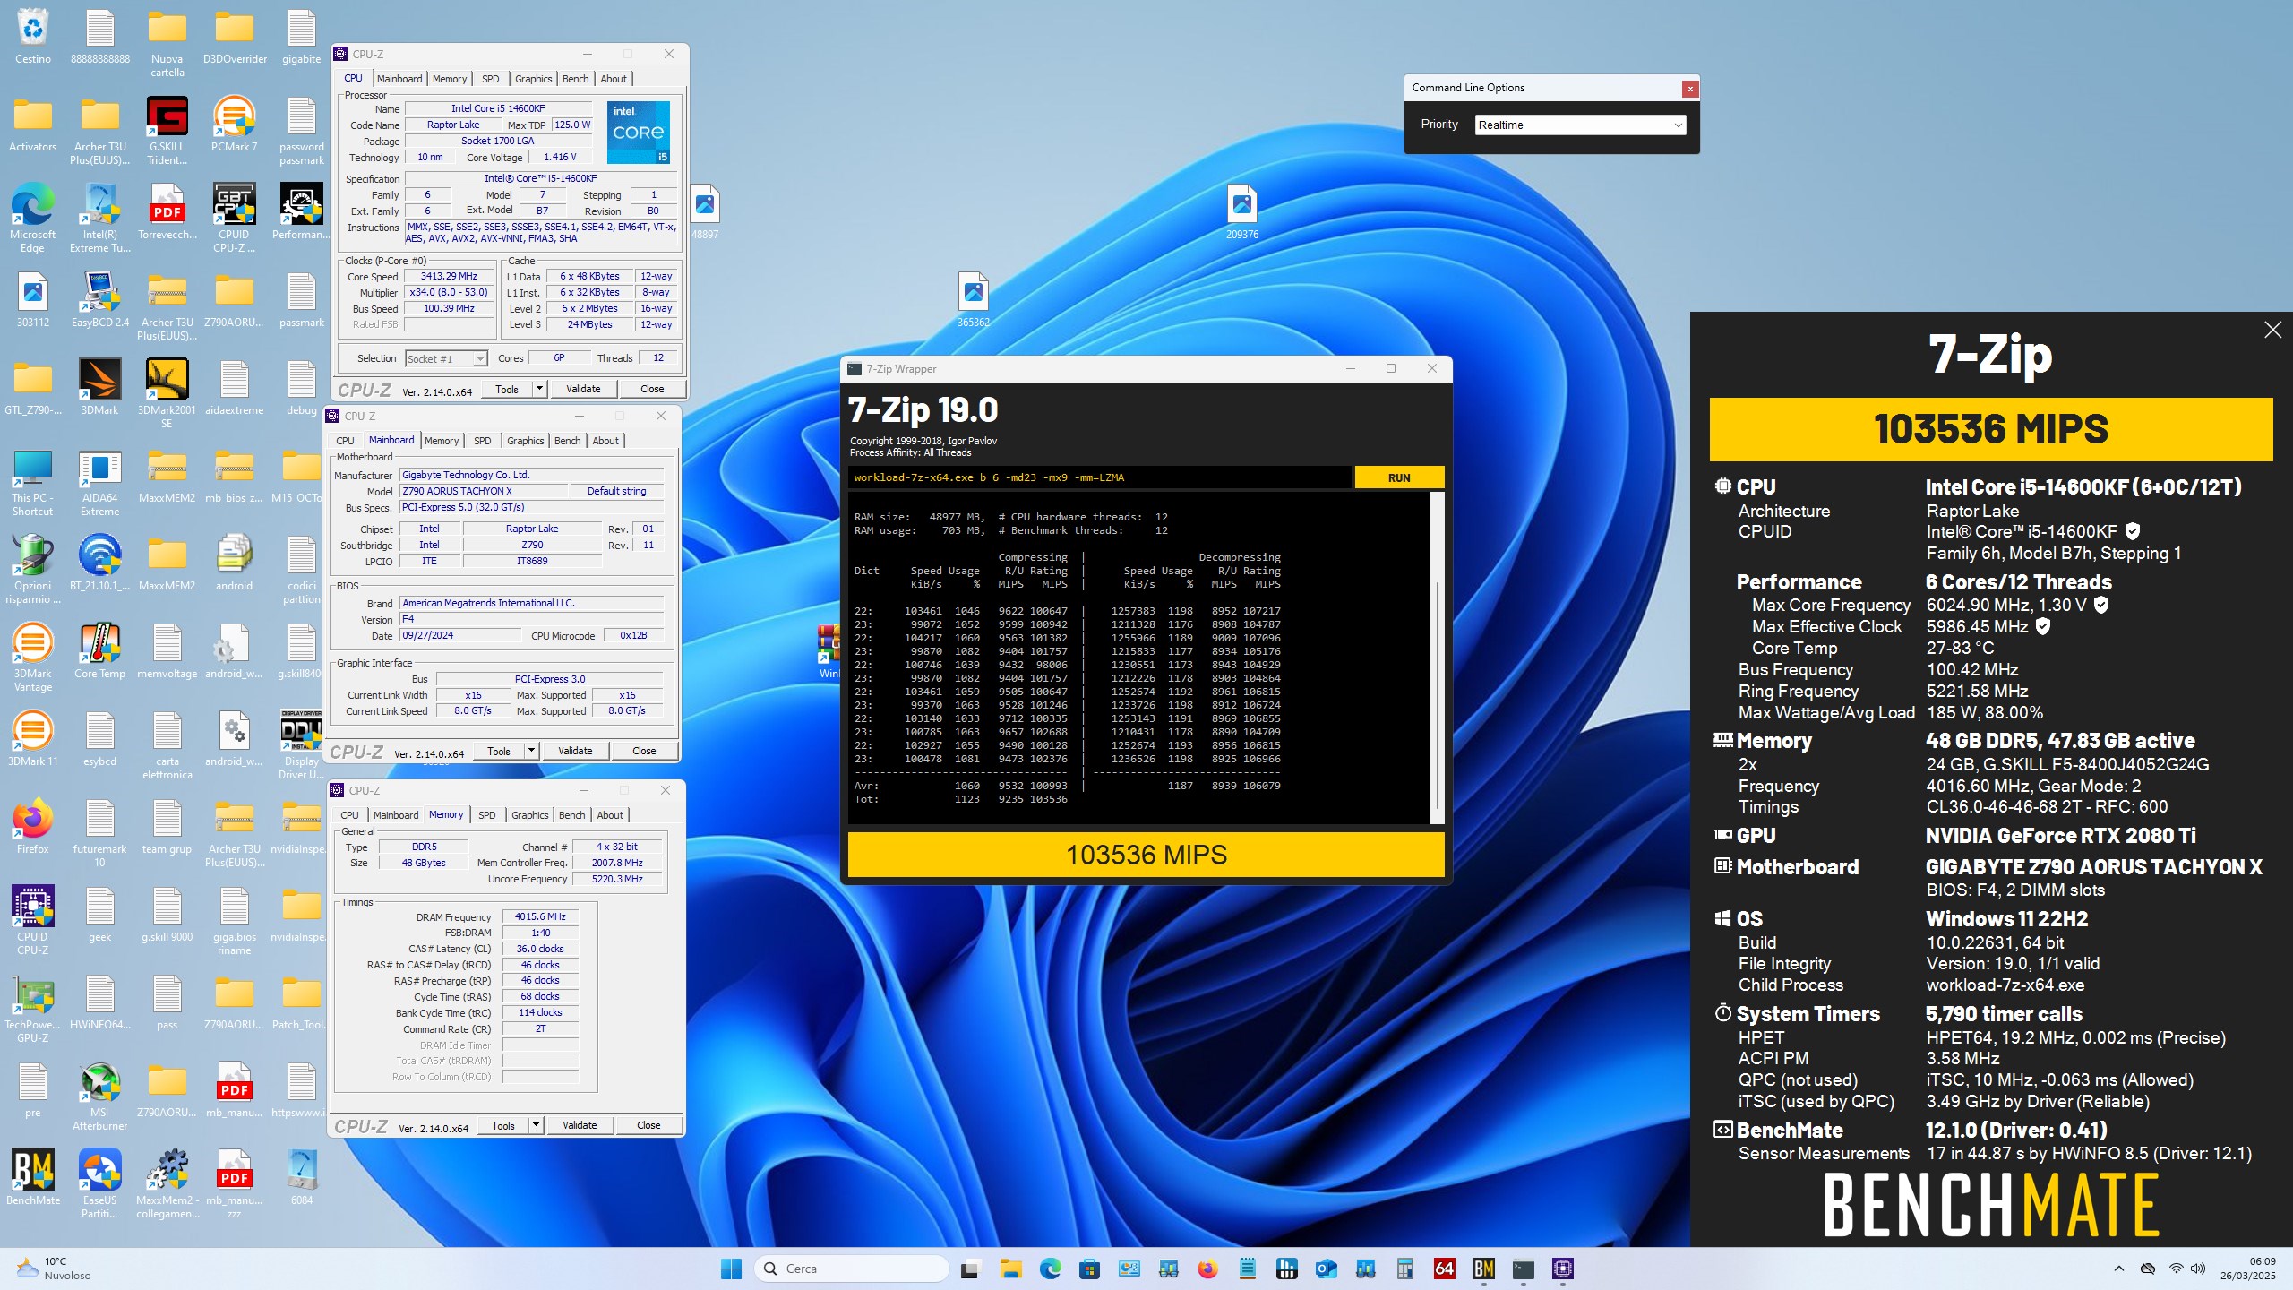The width and height of the screenshot is (2293, 1290).
Task: Click Validate in the Memory CPU-Z window
Action: point(580,1125)
